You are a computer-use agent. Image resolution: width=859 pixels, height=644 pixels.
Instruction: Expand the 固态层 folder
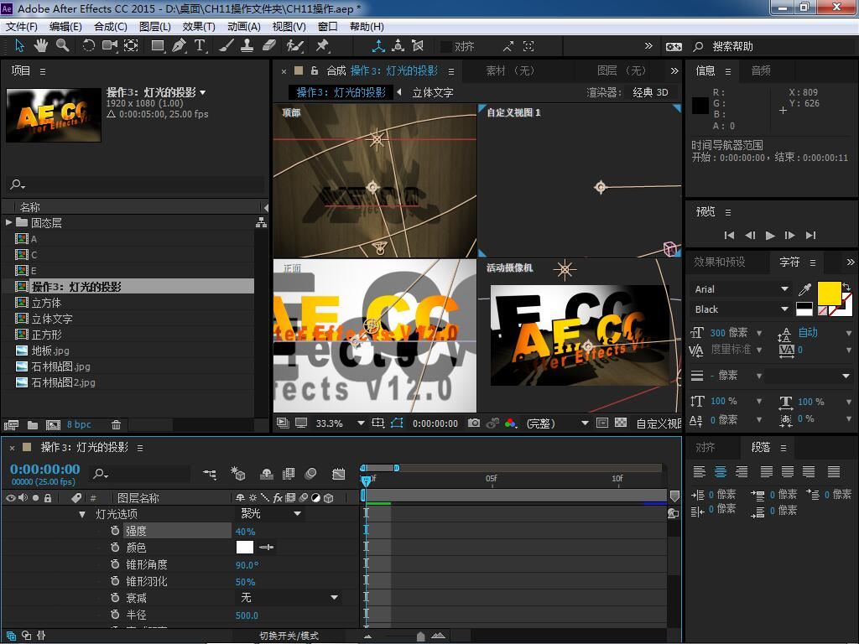click(x=8, y=222)
